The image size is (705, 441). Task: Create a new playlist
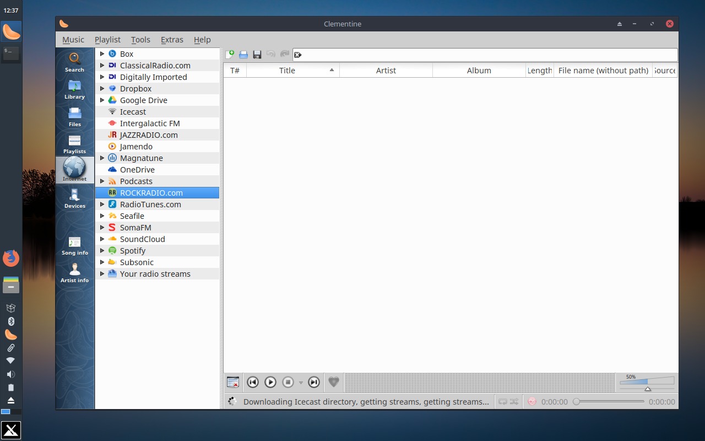click(x=230, y=54)
